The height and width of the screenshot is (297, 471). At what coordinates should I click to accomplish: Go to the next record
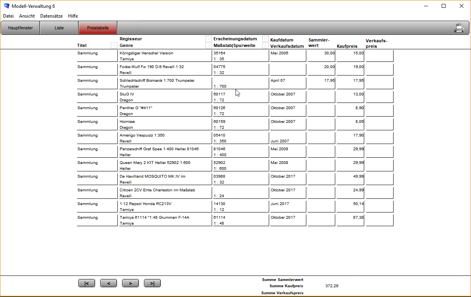(130, 283)
